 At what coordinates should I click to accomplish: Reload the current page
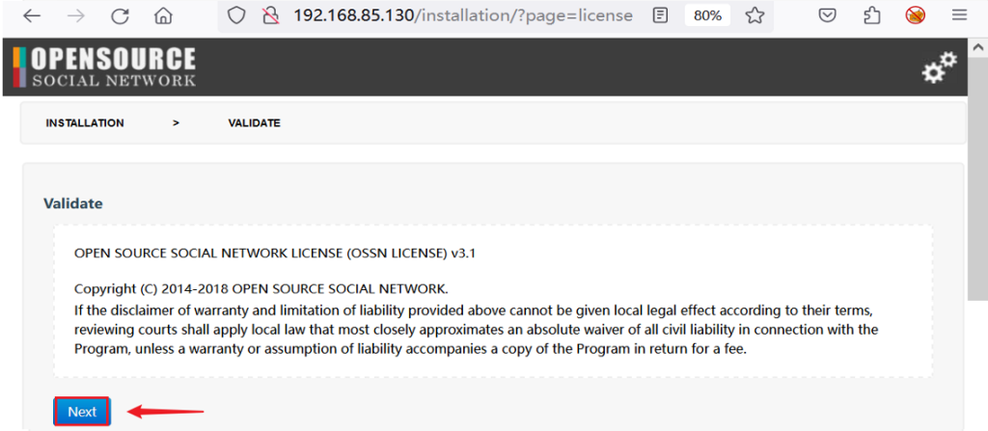[120, 16]
